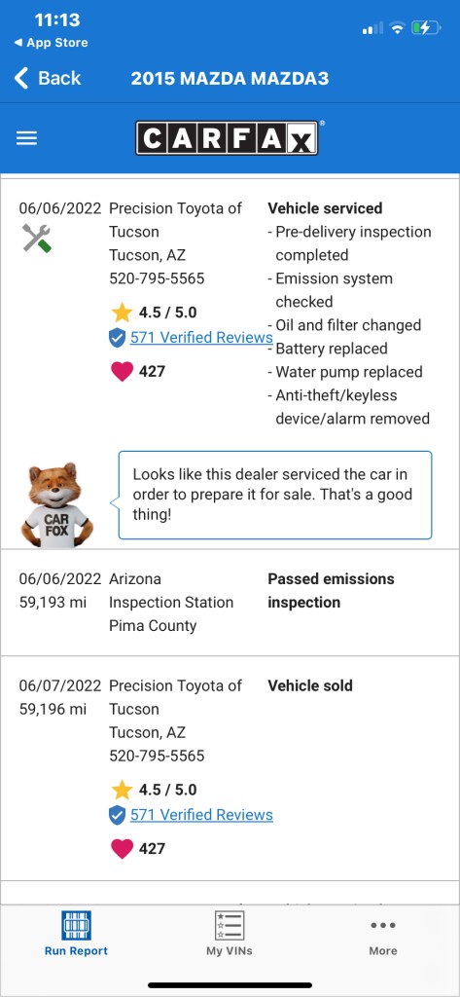Tap the wrench service icon
Viewport: 460px width, 997px height.
[x=36, y=238]
